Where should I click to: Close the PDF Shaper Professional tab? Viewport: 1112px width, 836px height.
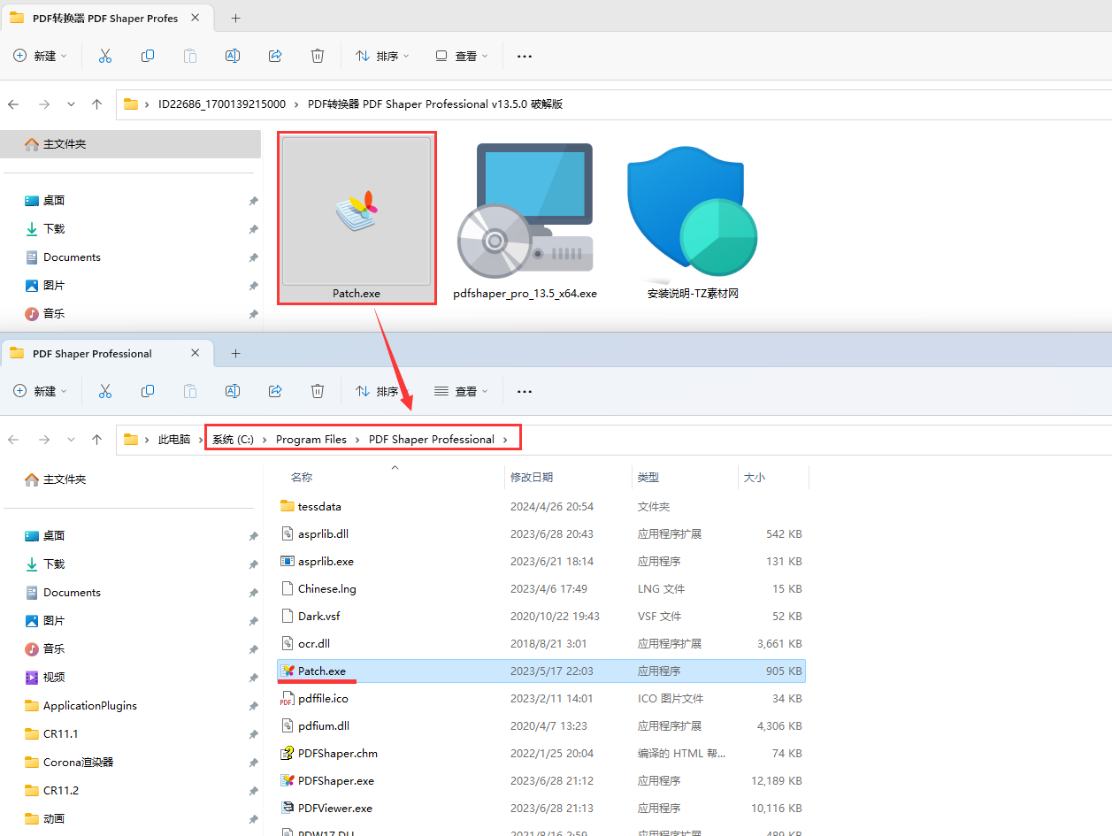(196, 353)
